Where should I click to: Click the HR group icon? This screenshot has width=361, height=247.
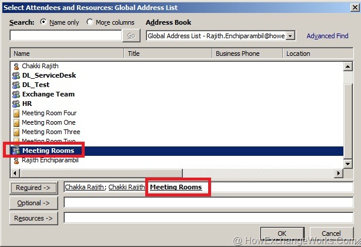(x=16, y=104)
